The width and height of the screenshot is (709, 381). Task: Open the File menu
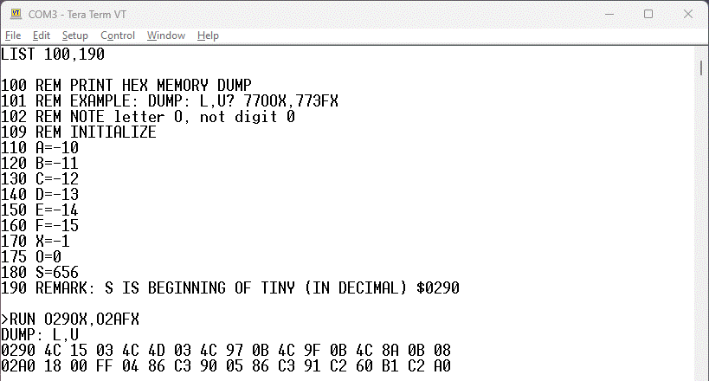coord(13,36)
